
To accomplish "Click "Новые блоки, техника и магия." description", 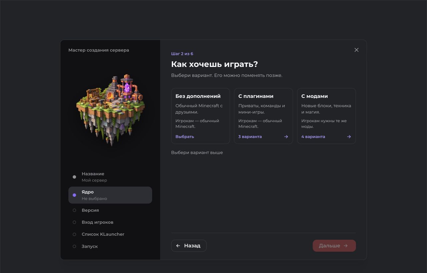I will click(326, 109).
